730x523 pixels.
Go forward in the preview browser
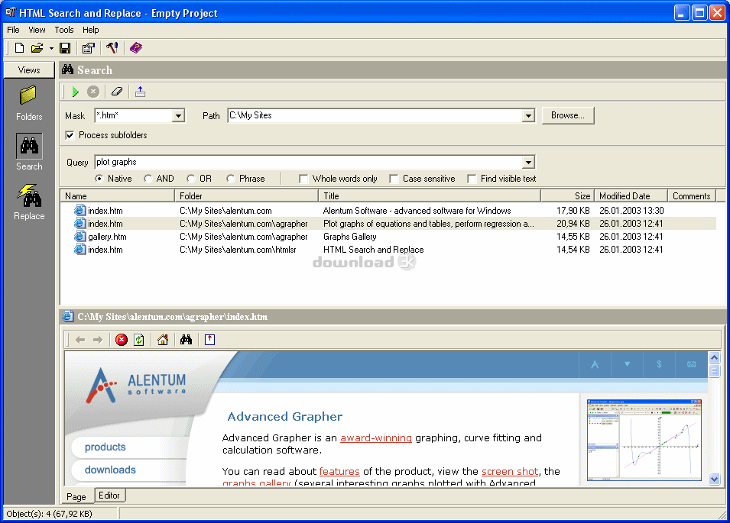[x=98, y=340]
